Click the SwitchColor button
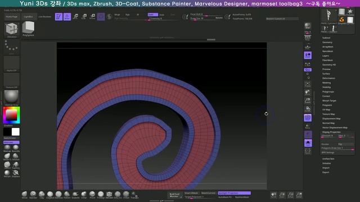The width and height of the screenshot is (360, 202). point(10,138)
